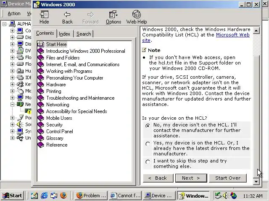Open the Windows Start menu
The image size is (269, 201).
12,196
